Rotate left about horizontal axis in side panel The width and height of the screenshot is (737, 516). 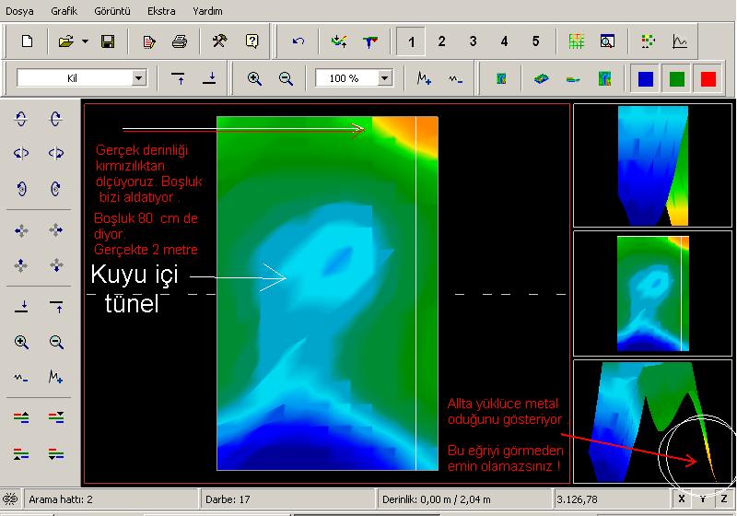pos(21,119)
